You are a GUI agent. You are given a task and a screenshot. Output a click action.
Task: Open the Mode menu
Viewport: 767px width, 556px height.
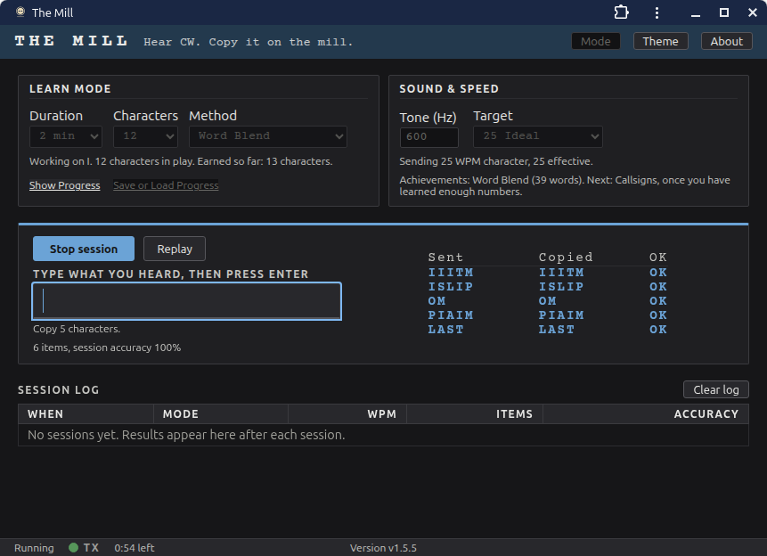(x=595, y=41)
